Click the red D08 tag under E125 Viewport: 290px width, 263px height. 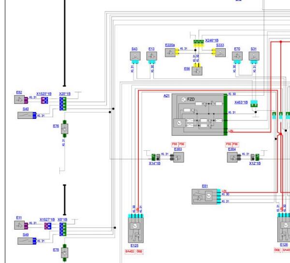pos(140,251)
